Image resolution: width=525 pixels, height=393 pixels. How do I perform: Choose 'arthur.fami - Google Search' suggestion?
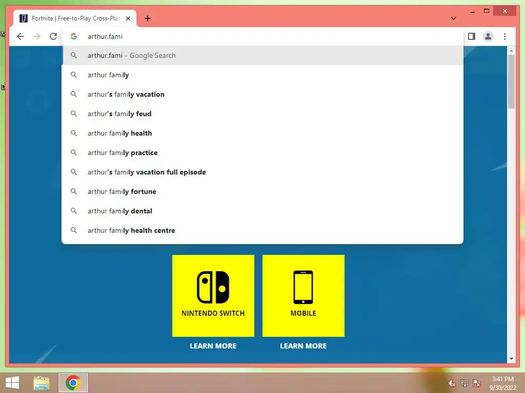coord(262,55)
